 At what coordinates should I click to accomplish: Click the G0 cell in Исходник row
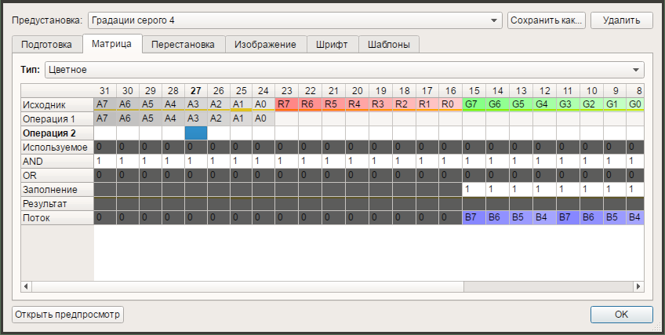[635, 105]
